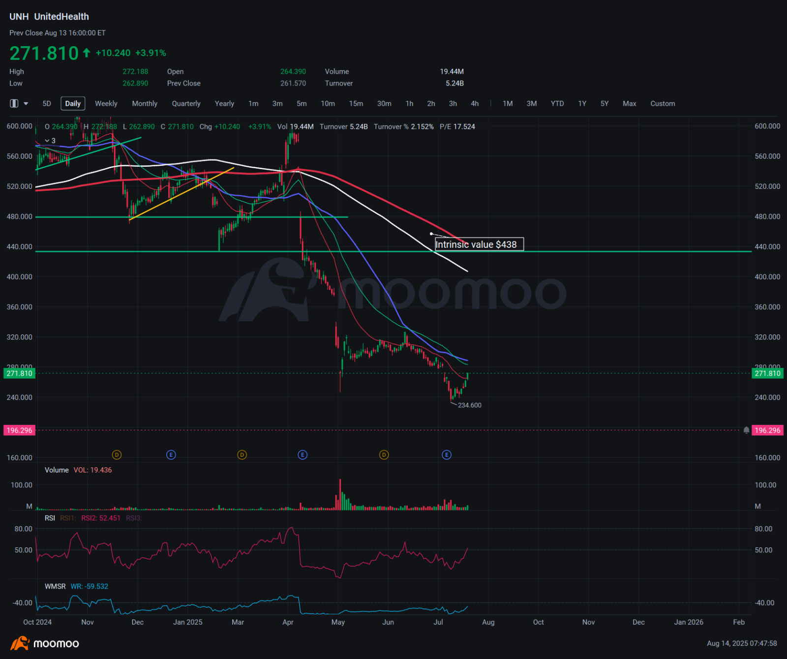Set range to 3M
The height and width of the screenshot is (659, 787).
coord(532,104)
